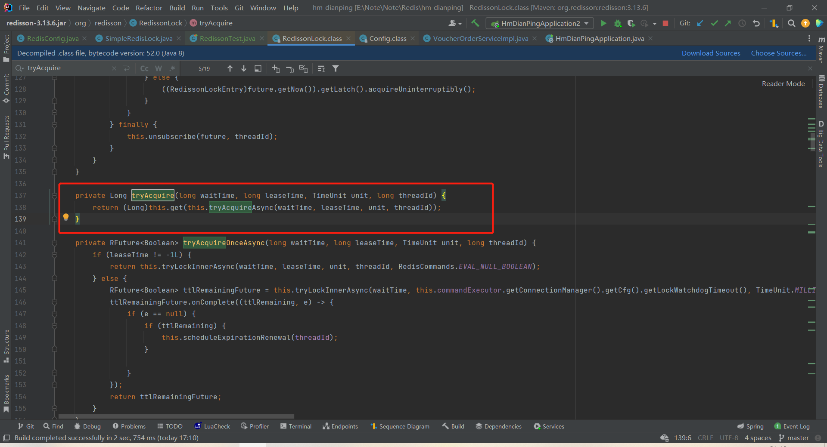Go to previous search occurrence
Viewport: 827px width, 447px height.
(230, 68)
